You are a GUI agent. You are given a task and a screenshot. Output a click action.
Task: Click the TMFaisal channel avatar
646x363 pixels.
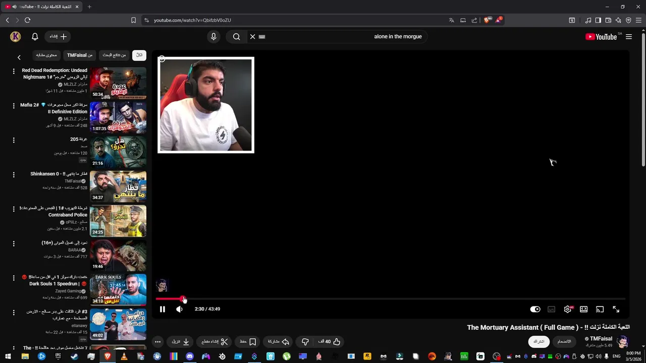click(x=623, y=341)
